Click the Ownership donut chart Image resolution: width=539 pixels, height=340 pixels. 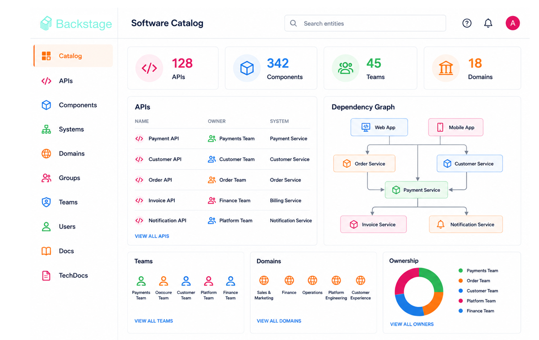click(419, 292)
